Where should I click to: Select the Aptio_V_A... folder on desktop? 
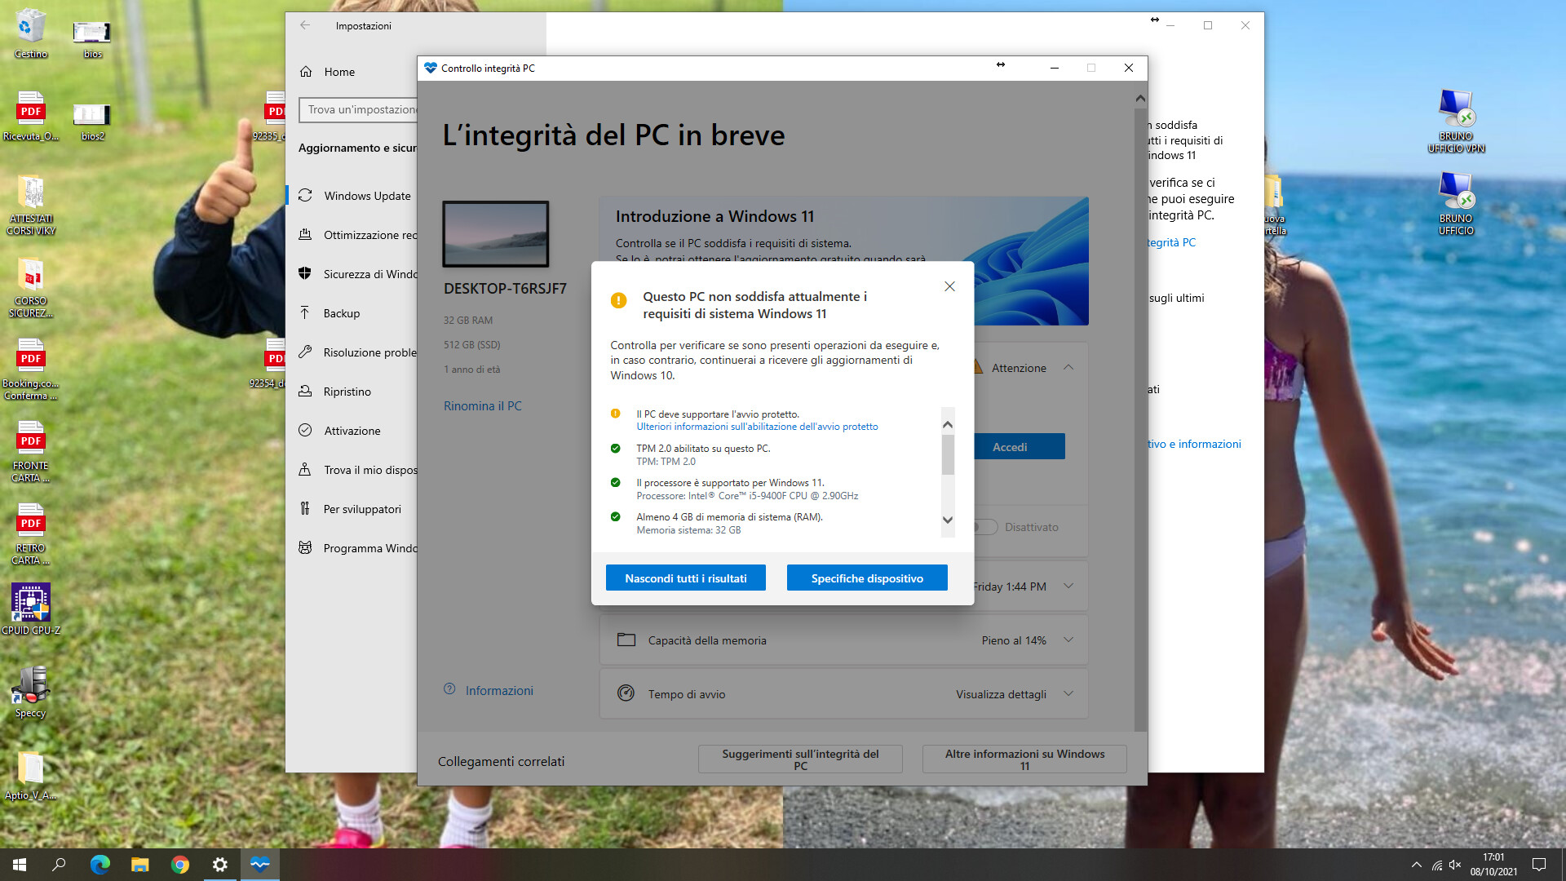[x=30, y=775]
